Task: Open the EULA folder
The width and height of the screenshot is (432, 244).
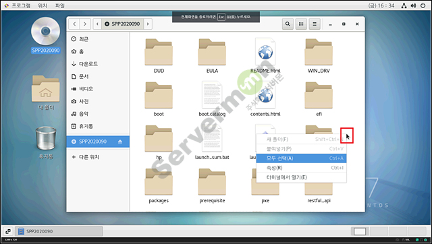Action: (x=212, y=53)
